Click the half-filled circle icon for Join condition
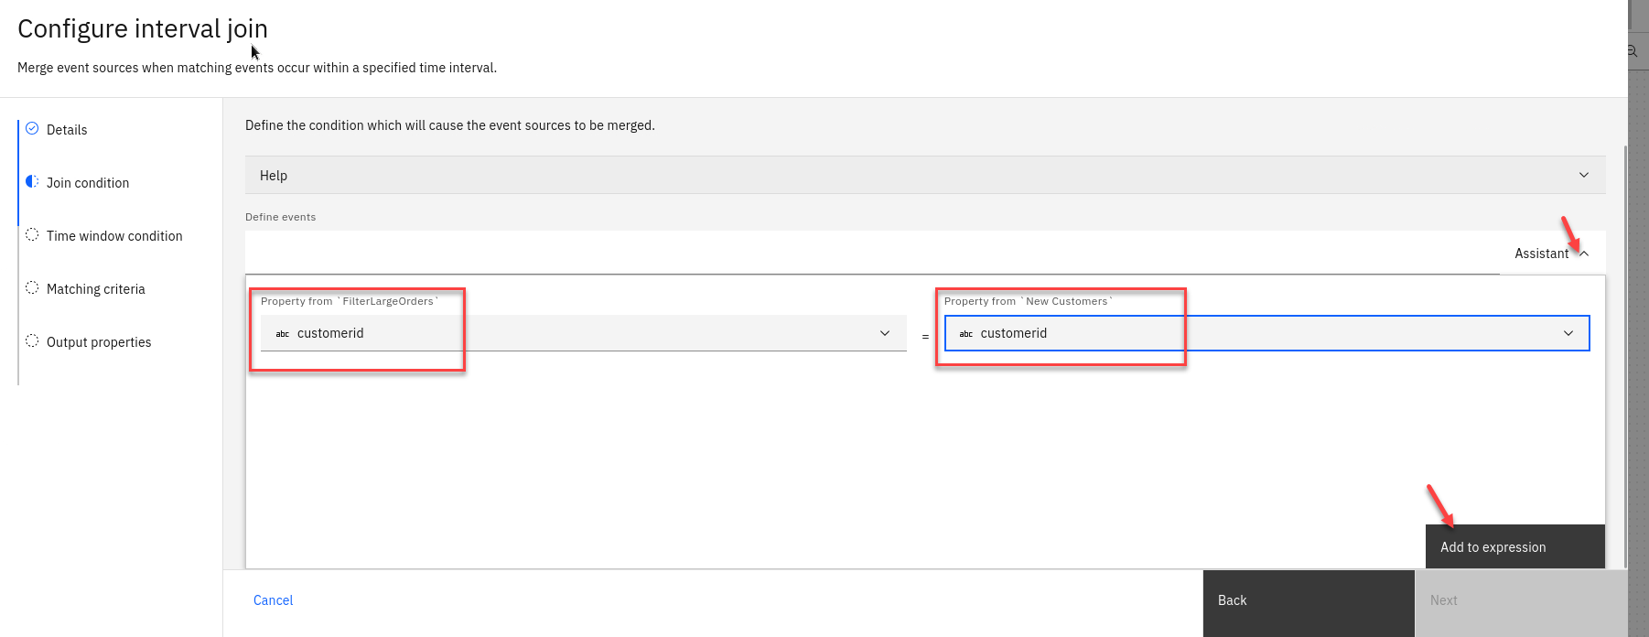 (x=32, y=182)
